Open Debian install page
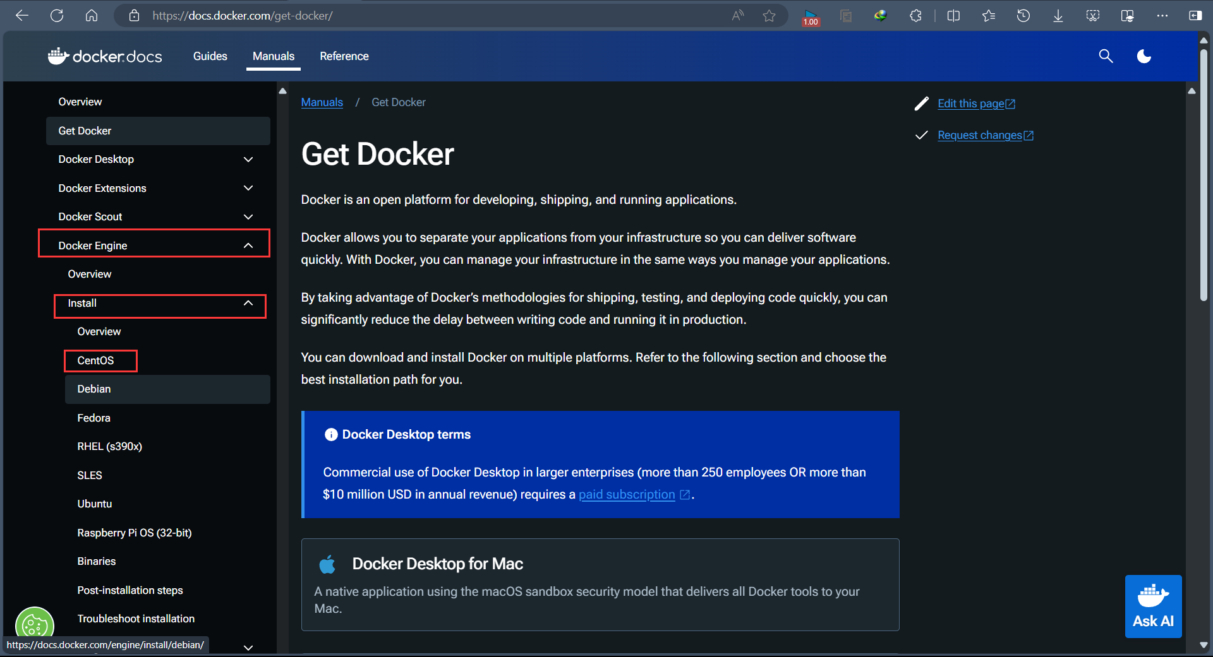Screen dimensions: 1213x657 167,389
